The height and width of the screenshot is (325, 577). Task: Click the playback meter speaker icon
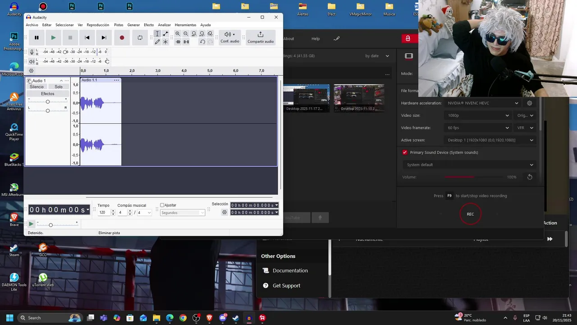tap(32, 61)
